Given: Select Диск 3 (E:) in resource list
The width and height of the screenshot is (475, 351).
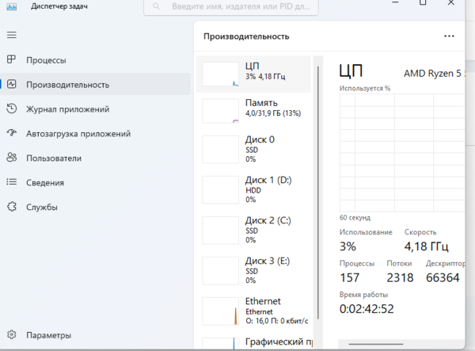Looking at the screenshot, I should [x=253, y=270].
